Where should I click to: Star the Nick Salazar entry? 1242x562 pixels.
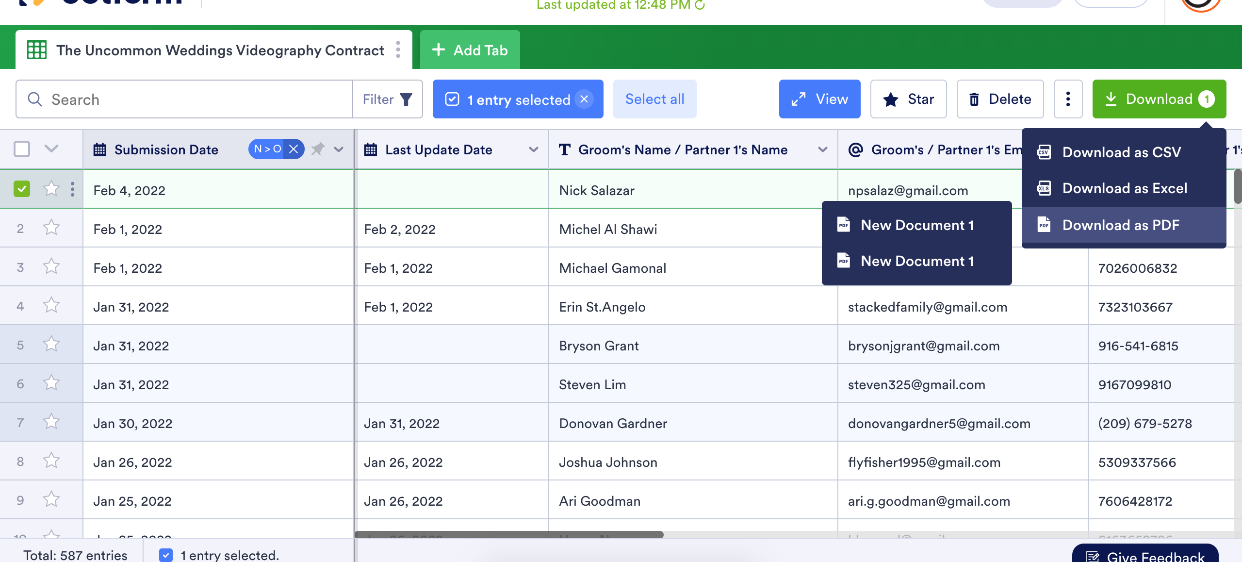tap(51, 188)
